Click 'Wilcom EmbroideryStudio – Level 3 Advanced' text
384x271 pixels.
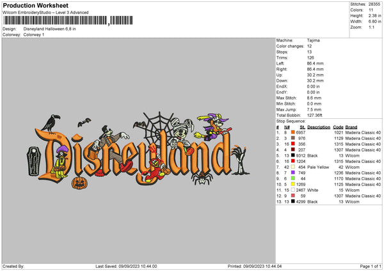[x=45, y=13]
